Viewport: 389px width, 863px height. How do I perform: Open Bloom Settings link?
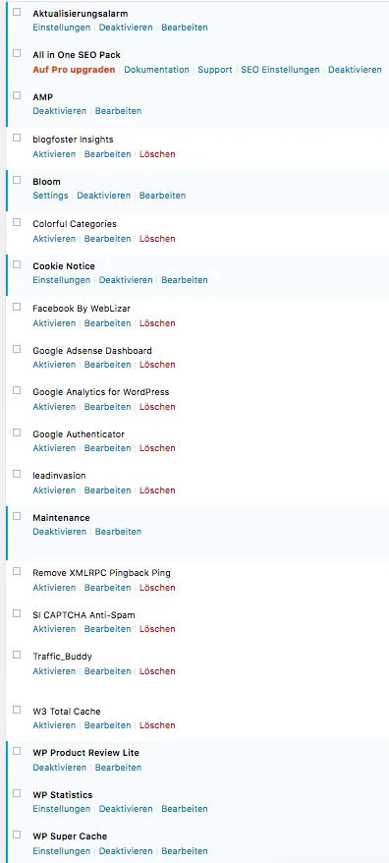point(50,196)
